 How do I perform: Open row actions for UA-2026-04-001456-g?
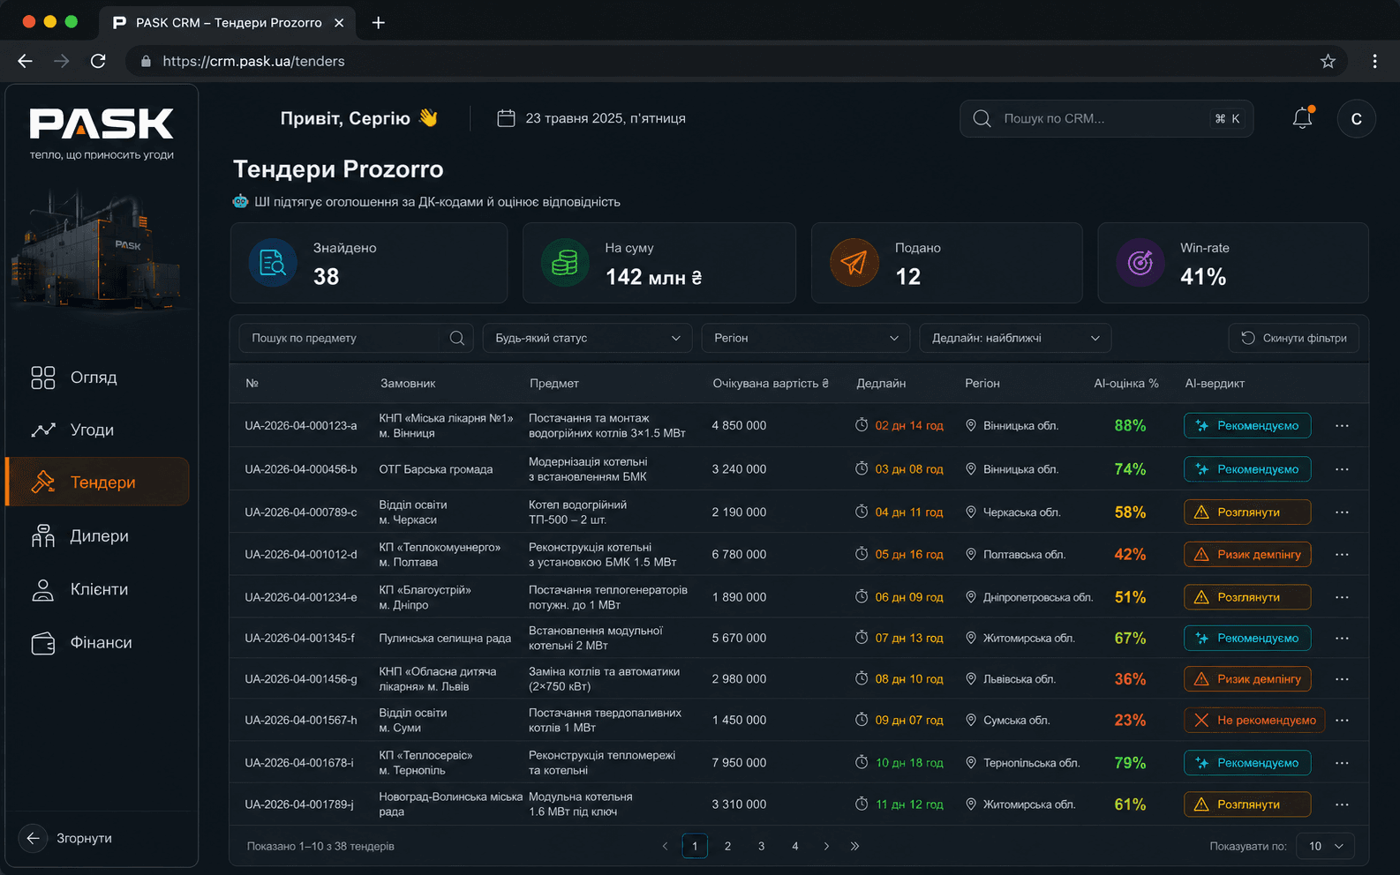[1342, 679]
